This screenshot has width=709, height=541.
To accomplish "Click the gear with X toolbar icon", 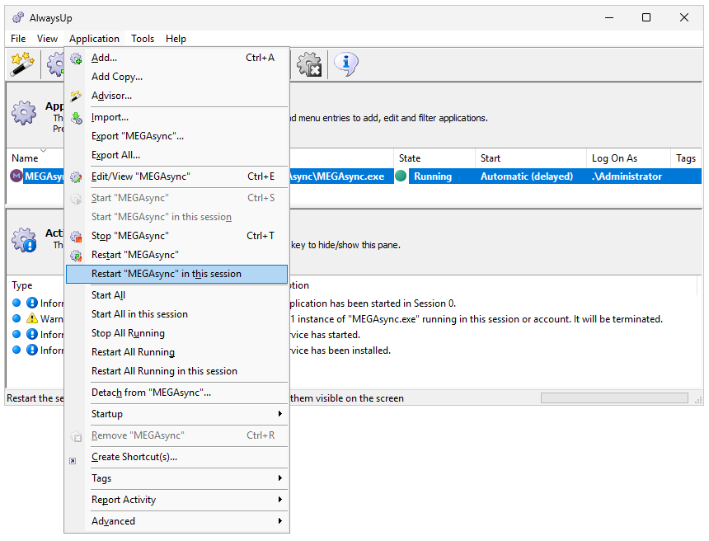I will (x=309, y=64).
